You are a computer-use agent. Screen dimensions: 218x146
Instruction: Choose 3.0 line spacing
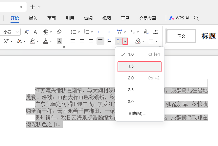140,102
